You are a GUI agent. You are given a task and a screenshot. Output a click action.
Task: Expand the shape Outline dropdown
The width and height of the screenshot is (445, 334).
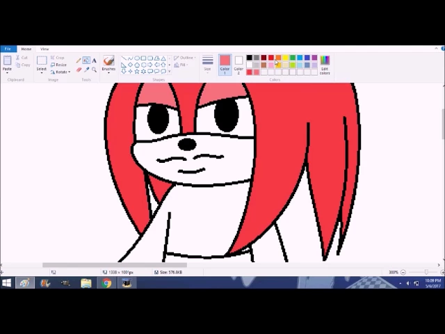click(x=185, y=58)
